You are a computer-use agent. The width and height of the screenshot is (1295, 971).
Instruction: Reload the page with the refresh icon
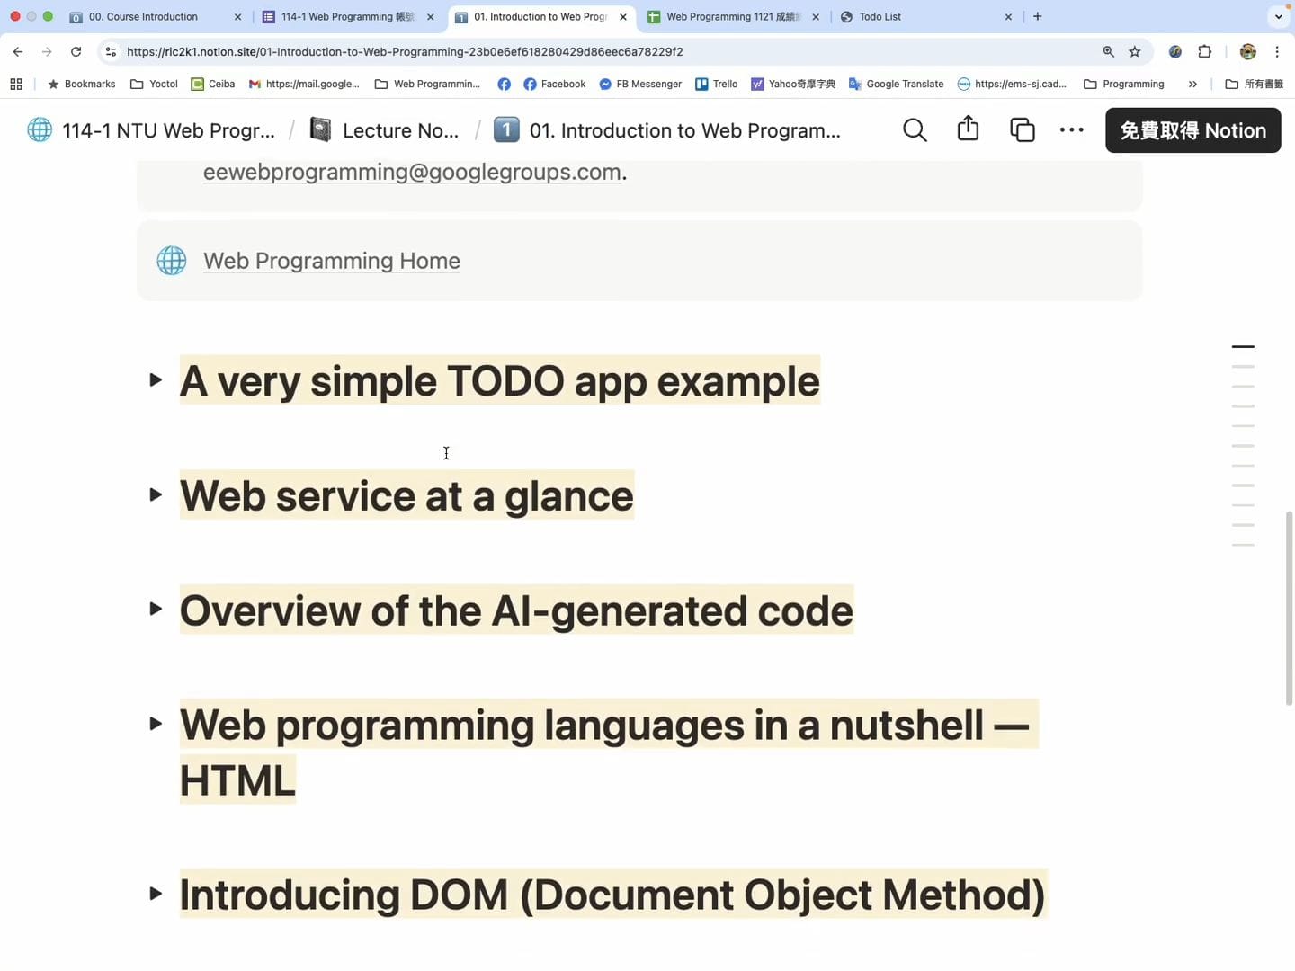pos(76,52)
